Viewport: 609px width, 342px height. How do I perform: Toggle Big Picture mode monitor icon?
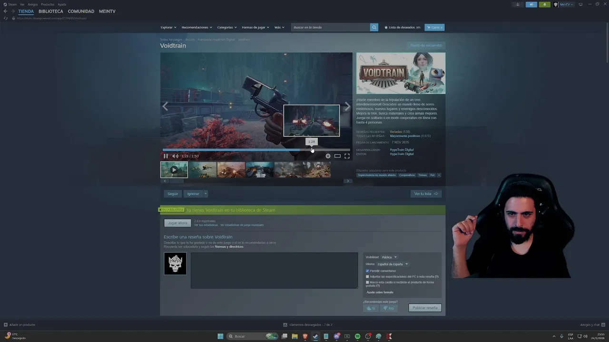pos(580,4)
